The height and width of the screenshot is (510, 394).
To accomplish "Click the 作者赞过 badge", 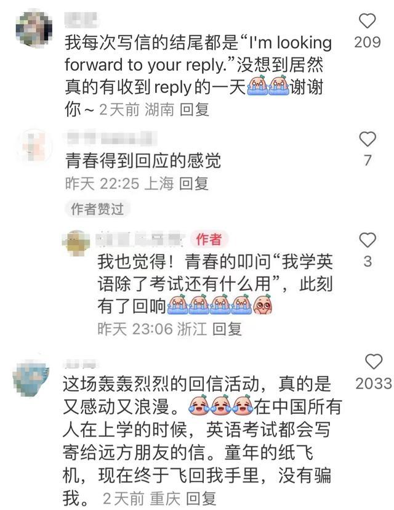I will [x=97, y=209].
